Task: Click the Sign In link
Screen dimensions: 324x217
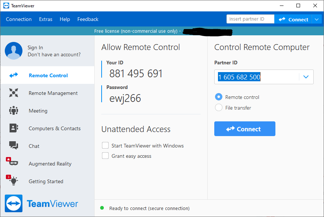Action: pyautogui.click(x=35, y=47)
